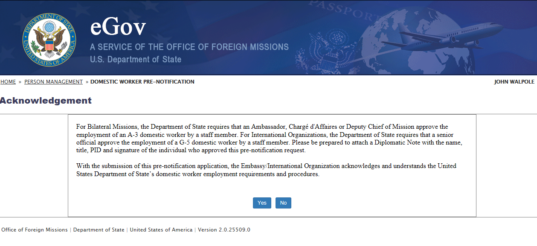Click the Version 2.0.25509.0 footer text
Image resolution: width=537 pixels, height=246 pixels.
224,230
